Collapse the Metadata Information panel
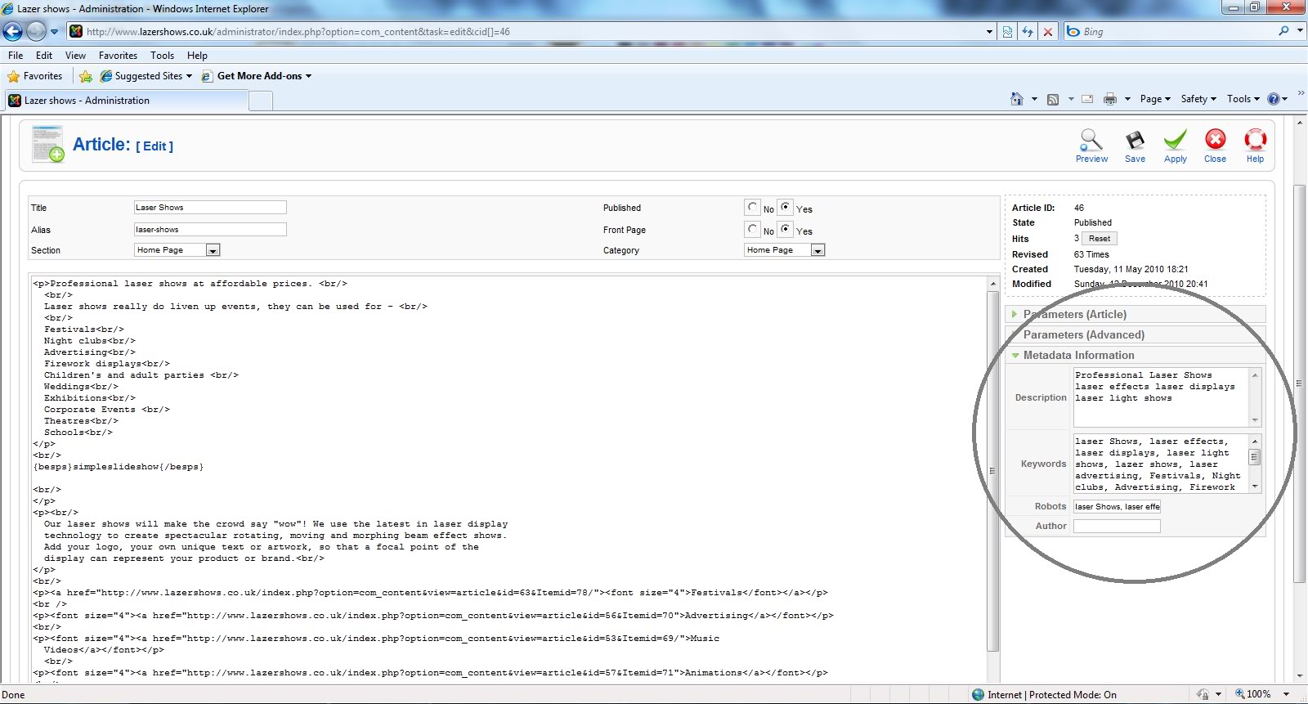1308x704 pixels. click(1078, 356)
